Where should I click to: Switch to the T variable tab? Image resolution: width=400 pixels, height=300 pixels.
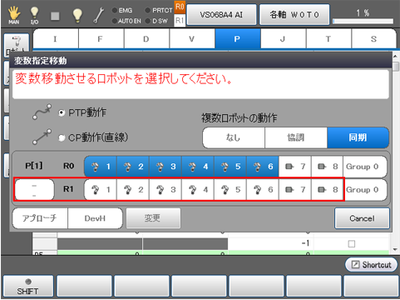328,39
